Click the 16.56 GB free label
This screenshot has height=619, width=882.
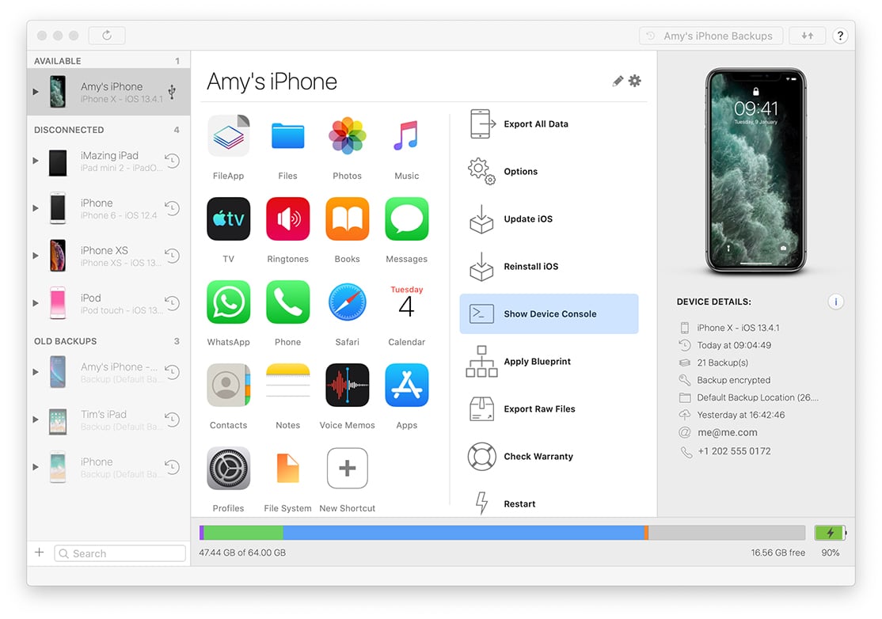[x=778, y=553]
